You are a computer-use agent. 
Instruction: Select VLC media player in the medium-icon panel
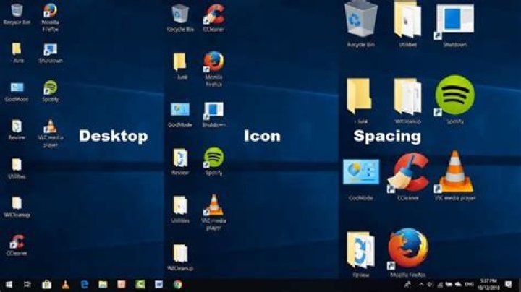click(x=213, y=212)
